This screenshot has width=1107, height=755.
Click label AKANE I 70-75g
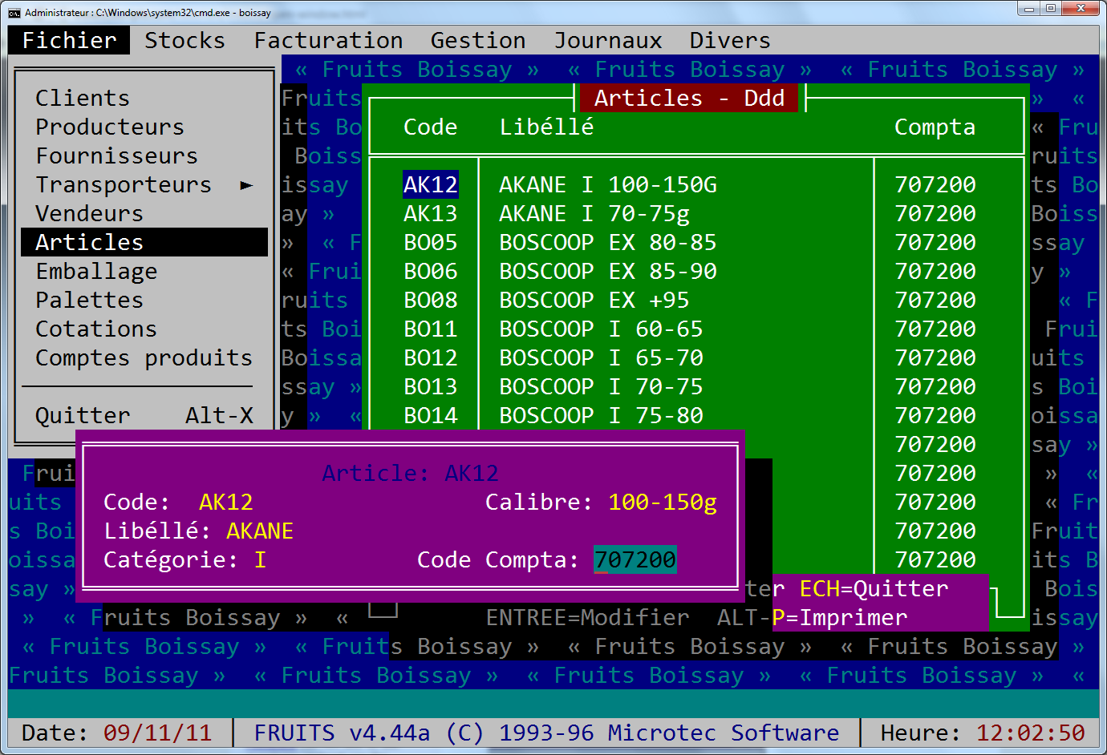pyautogui.click(x=594, y=213)
